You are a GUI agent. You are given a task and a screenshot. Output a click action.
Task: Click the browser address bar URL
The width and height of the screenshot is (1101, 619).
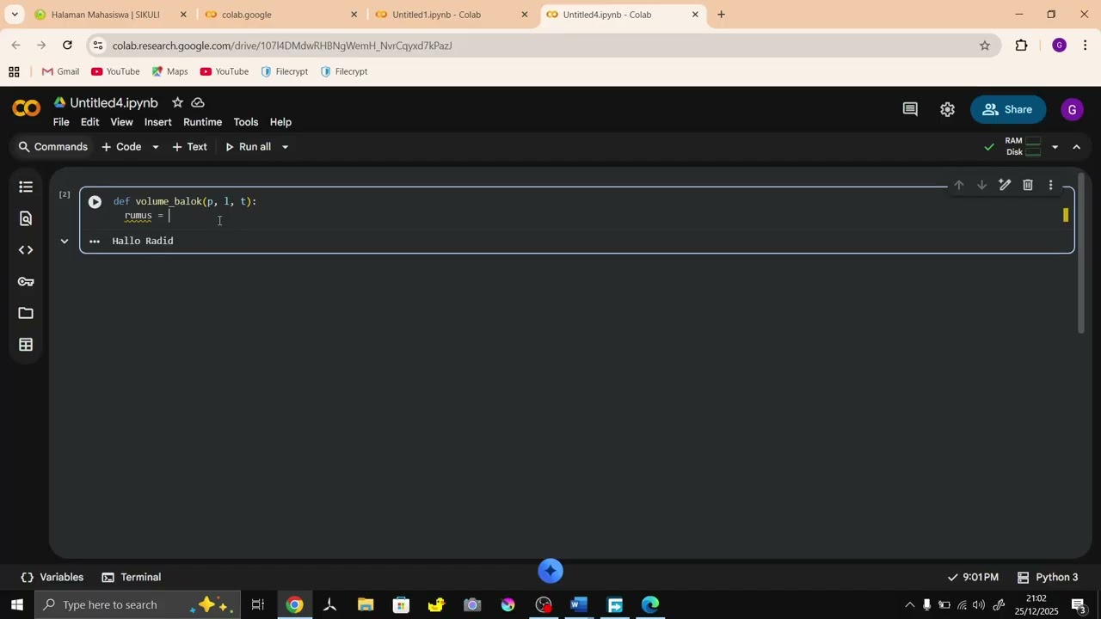(x=282, y=46)
